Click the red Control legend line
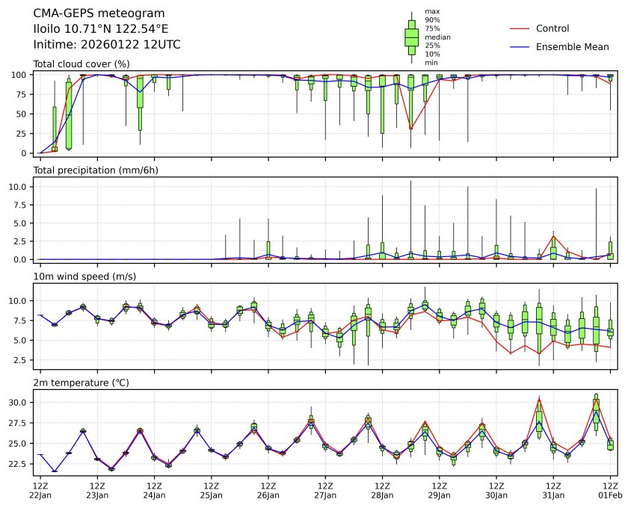631x508 pixels. [519, 28]
